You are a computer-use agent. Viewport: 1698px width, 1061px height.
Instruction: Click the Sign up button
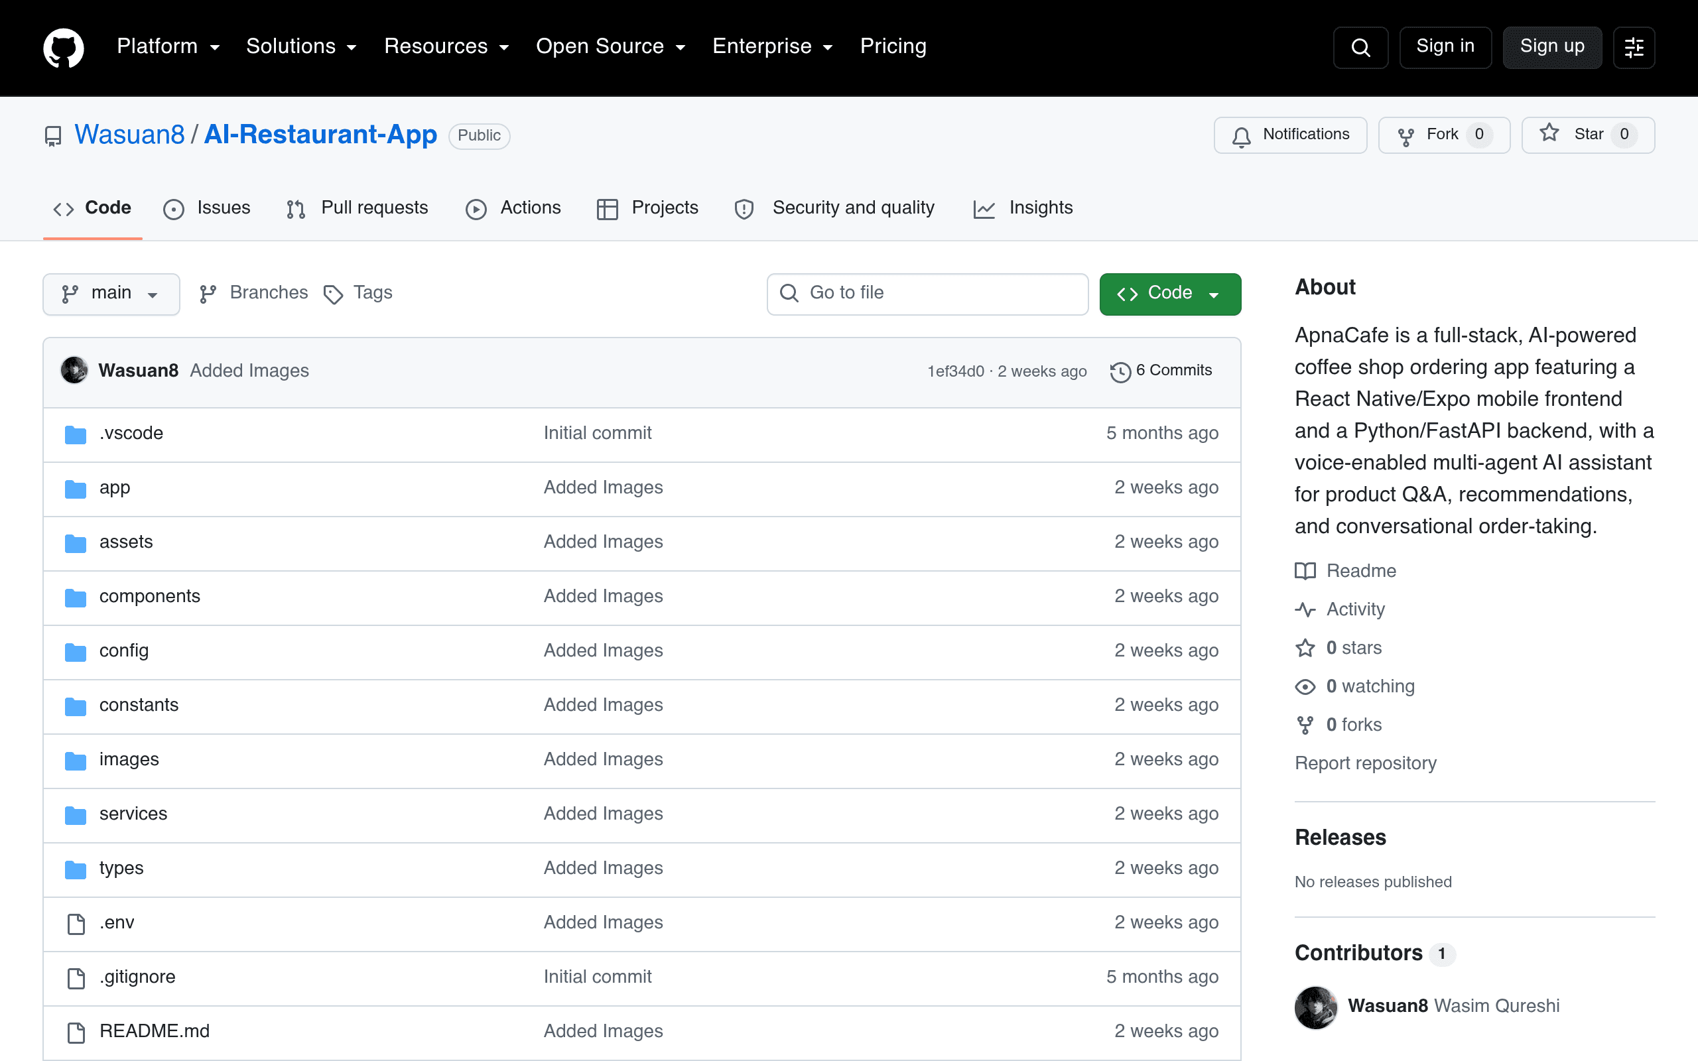[1552, 48]
